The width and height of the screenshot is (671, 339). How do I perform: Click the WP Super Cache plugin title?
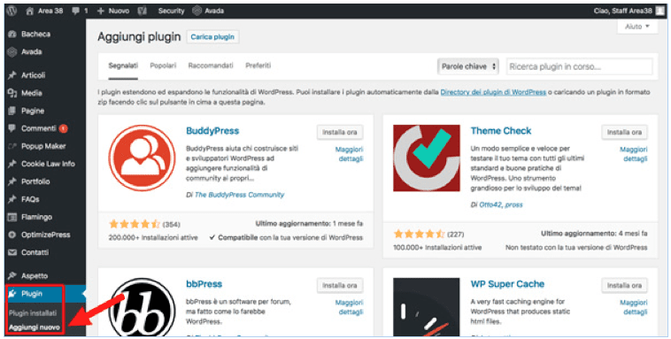pyautogui.click(x=507, y=284)
